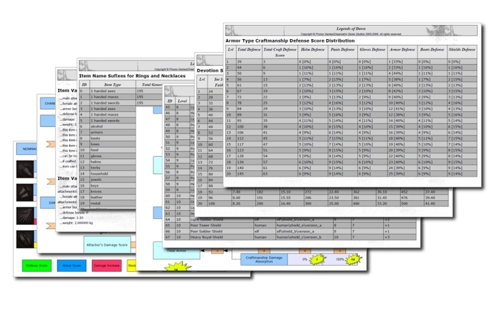Viewport: 497px width, 311px height.
Task: Click the Level column header in the shield table
Action: [182, 101]
